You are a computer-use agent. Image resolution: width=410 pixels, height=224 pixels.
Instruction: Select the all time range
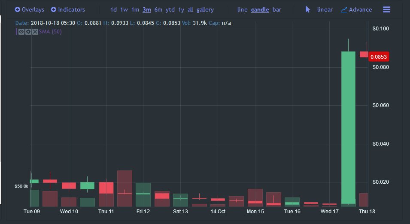190,10
